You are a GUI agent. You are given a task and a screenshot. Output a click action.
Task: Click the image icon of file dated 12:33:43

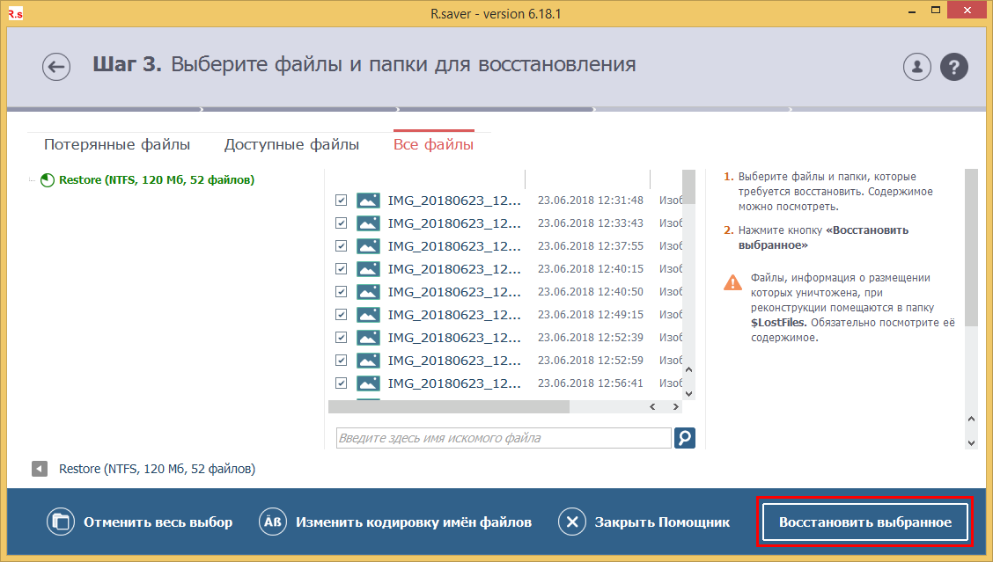[368, 223]
